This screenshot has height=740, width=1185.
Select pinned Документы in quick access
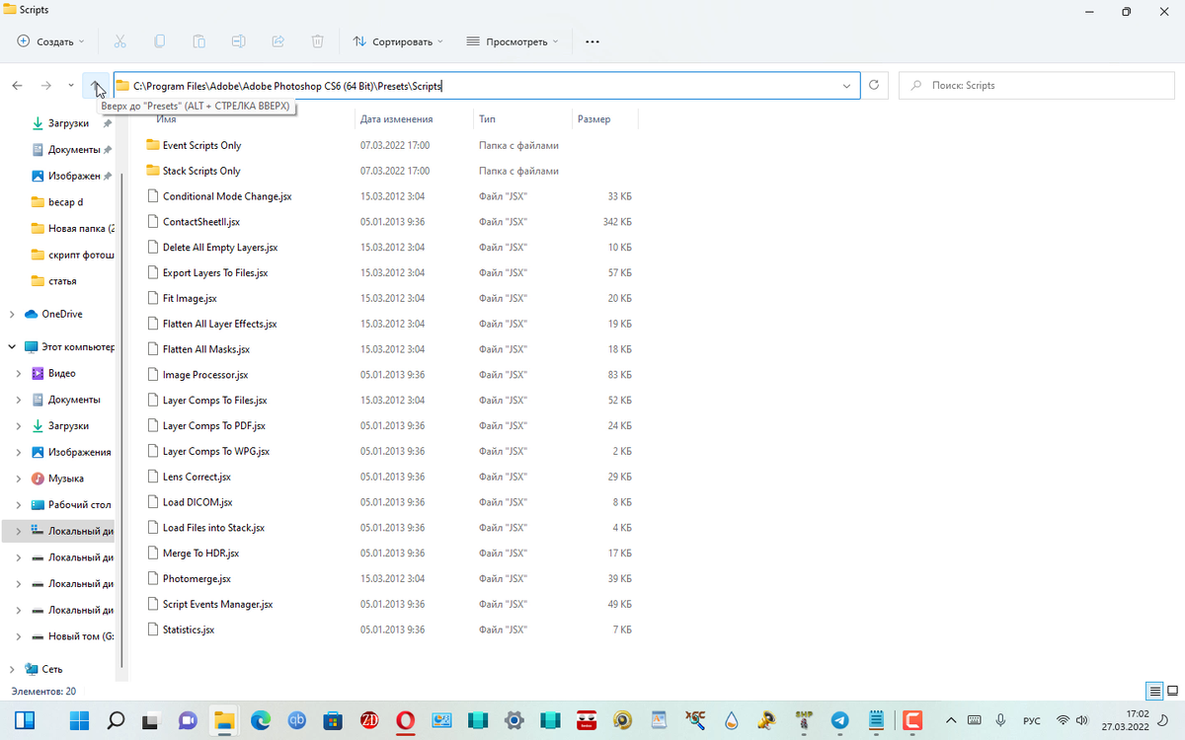pos(74,150)
